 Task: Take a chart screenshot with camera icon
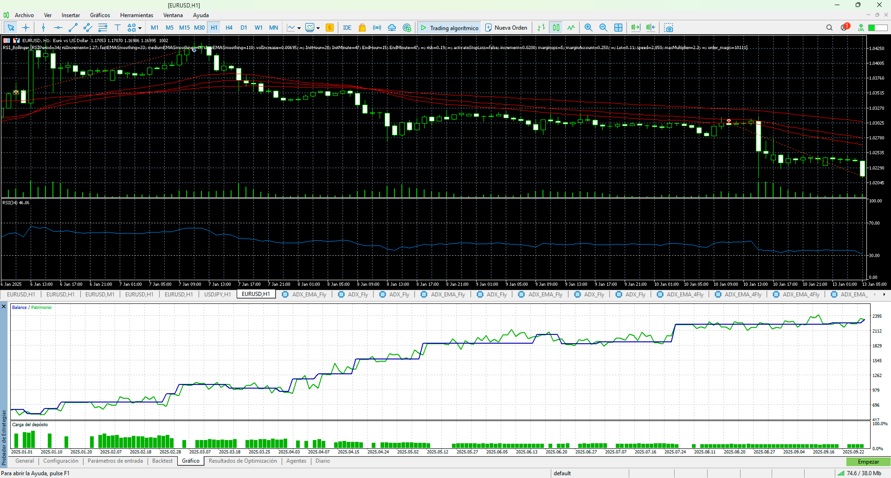coord(668,28)
